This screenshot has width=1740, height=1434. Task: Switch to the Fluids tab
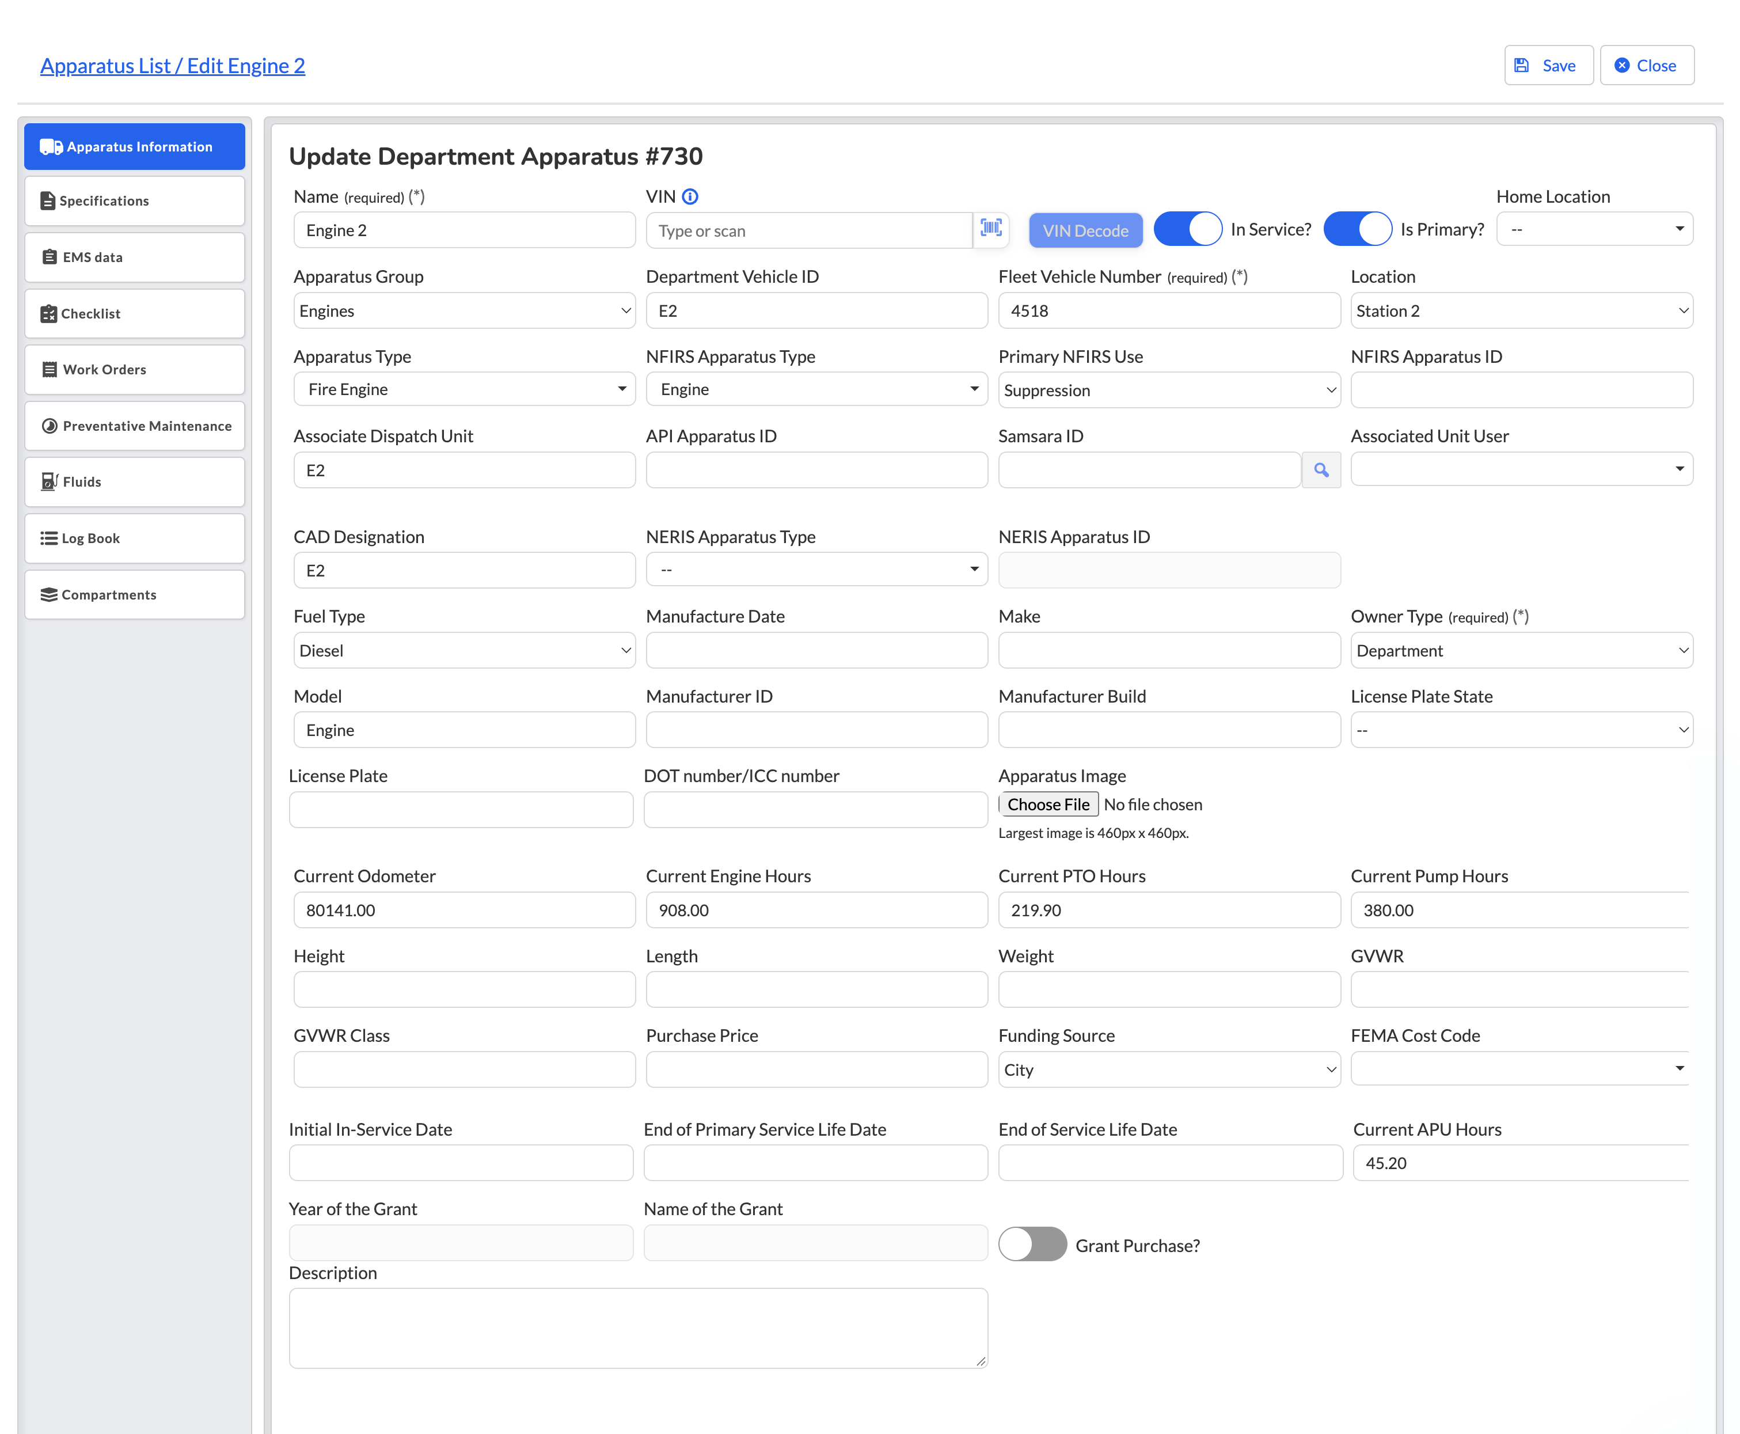pos(135,481)
